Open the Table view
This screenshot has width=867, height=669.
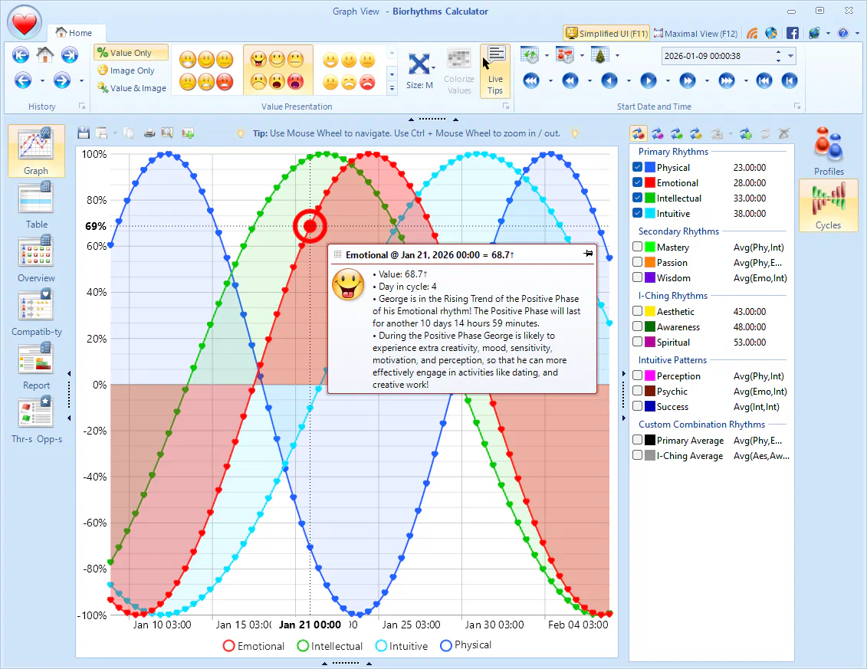[35, 204]
